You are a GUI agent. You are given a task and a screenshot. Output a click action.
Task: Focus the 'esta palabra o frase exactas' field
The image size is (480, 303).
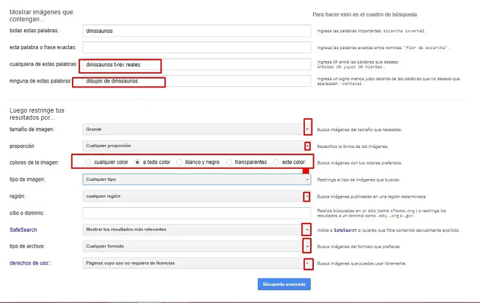[196, 47]
